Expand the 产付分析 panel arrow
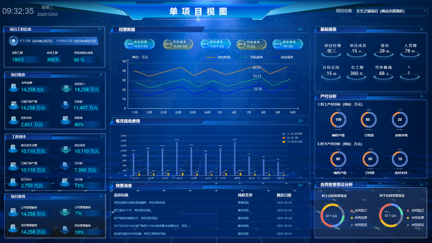This screenshot has height=243, width=432. (x=422, y=96)
